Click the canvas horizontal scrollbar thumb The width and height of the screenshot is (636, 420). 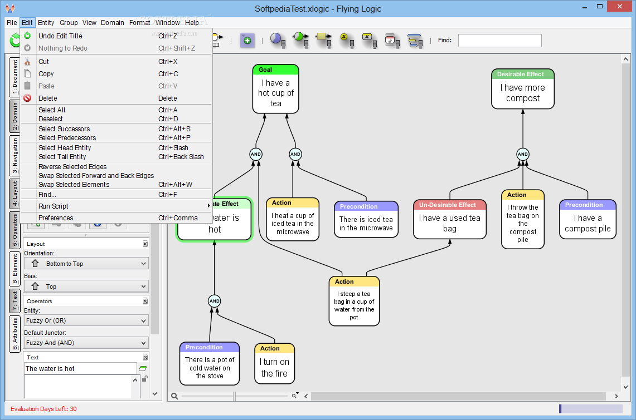(x=458, y=396)
